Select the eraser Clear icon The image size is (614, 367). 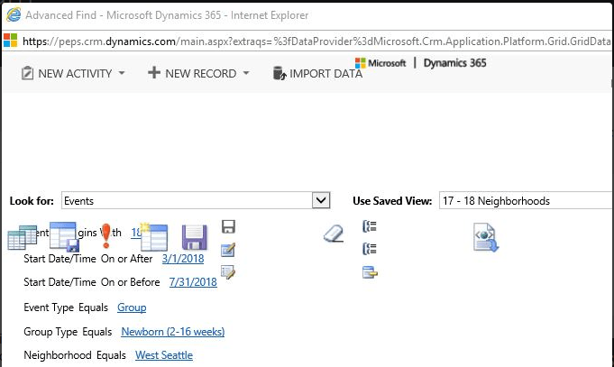coord(334,234)
